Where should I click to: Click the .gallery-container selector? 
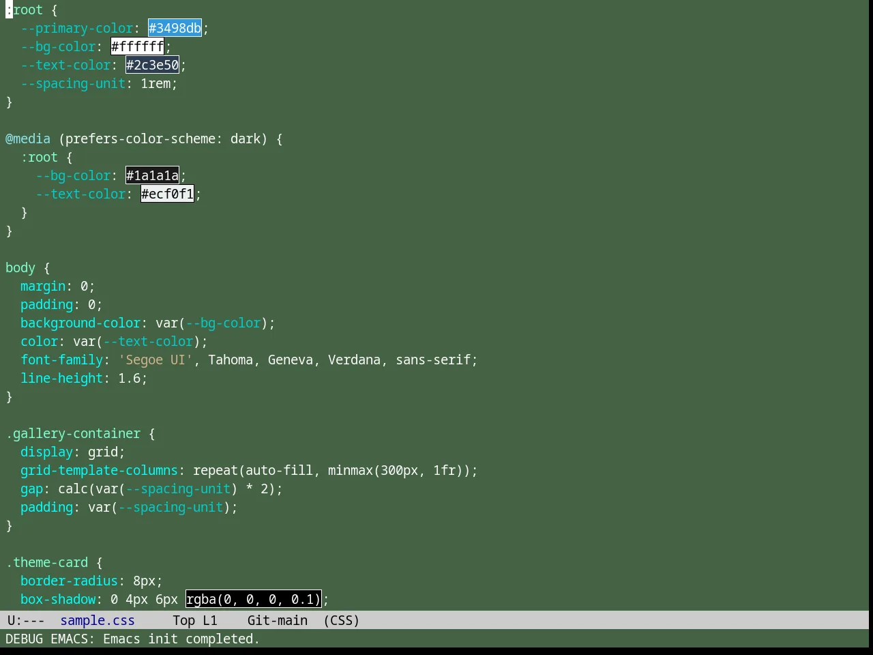73,433
